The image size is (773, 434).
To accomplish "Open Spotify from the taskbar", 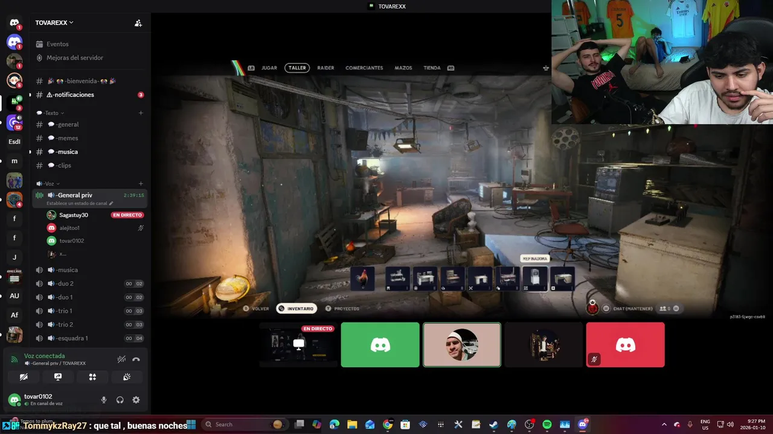I will pos(547,424).
